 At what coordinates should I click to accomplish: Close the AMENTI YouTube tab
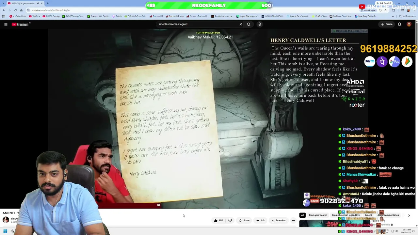pos(41,3)
